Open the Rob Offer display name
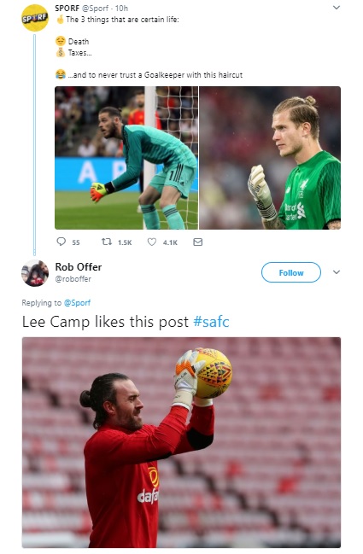 click(x=79, y=267)
